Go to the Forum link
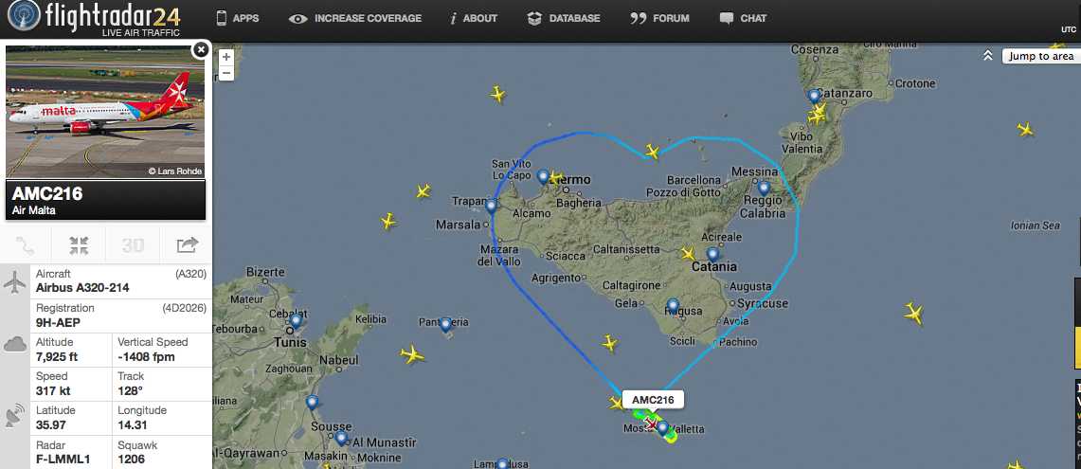 (x=659, y=19)
